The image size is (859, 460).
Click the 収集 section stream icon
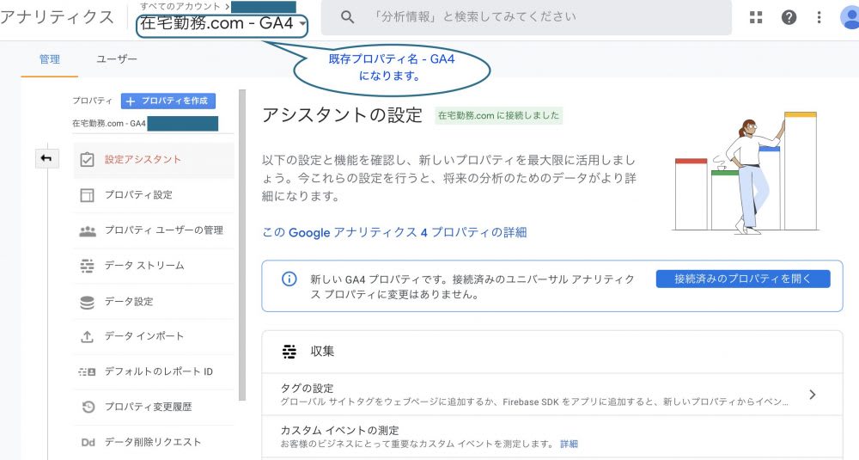[x=289, y=352]
